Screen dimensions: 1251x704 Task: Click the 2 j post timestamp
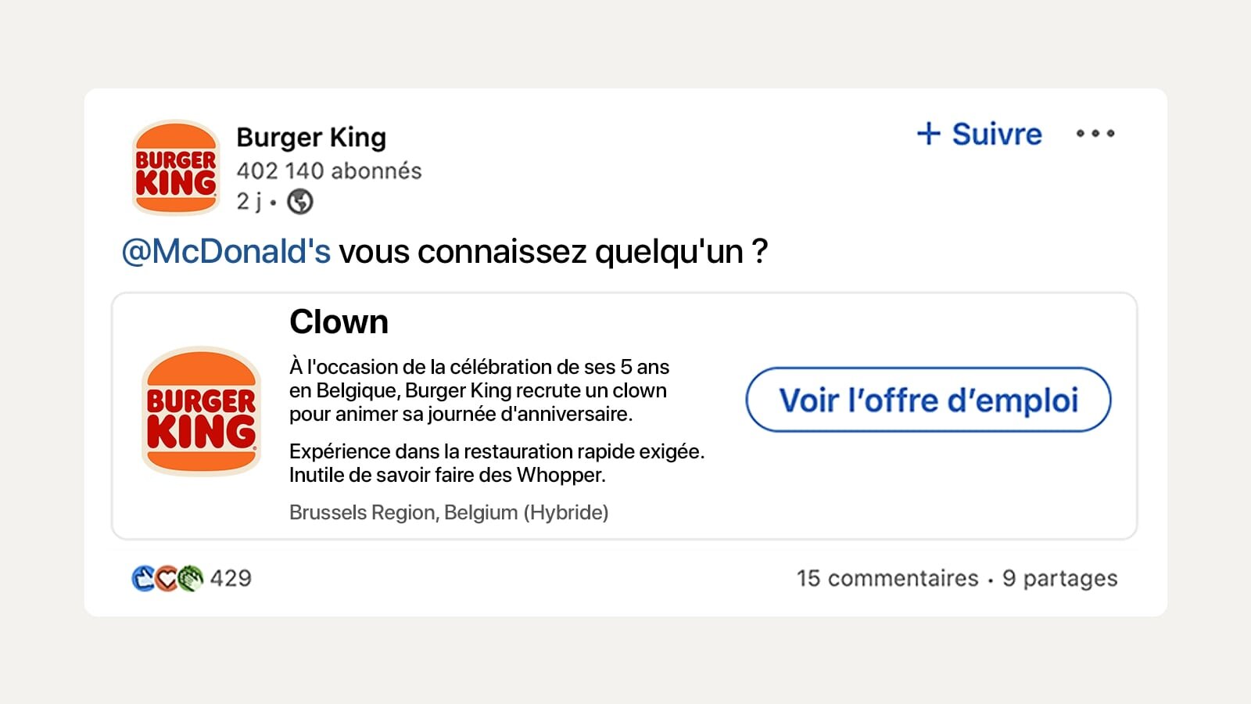tap(249, 202)
